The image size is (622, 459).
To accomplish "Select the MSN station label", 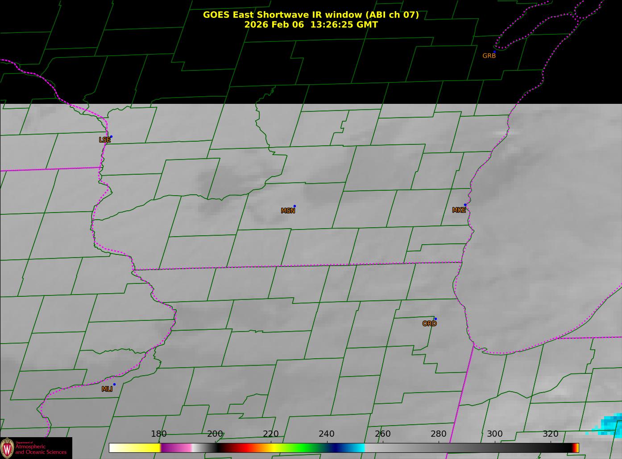I will click(x=288, y=211).
